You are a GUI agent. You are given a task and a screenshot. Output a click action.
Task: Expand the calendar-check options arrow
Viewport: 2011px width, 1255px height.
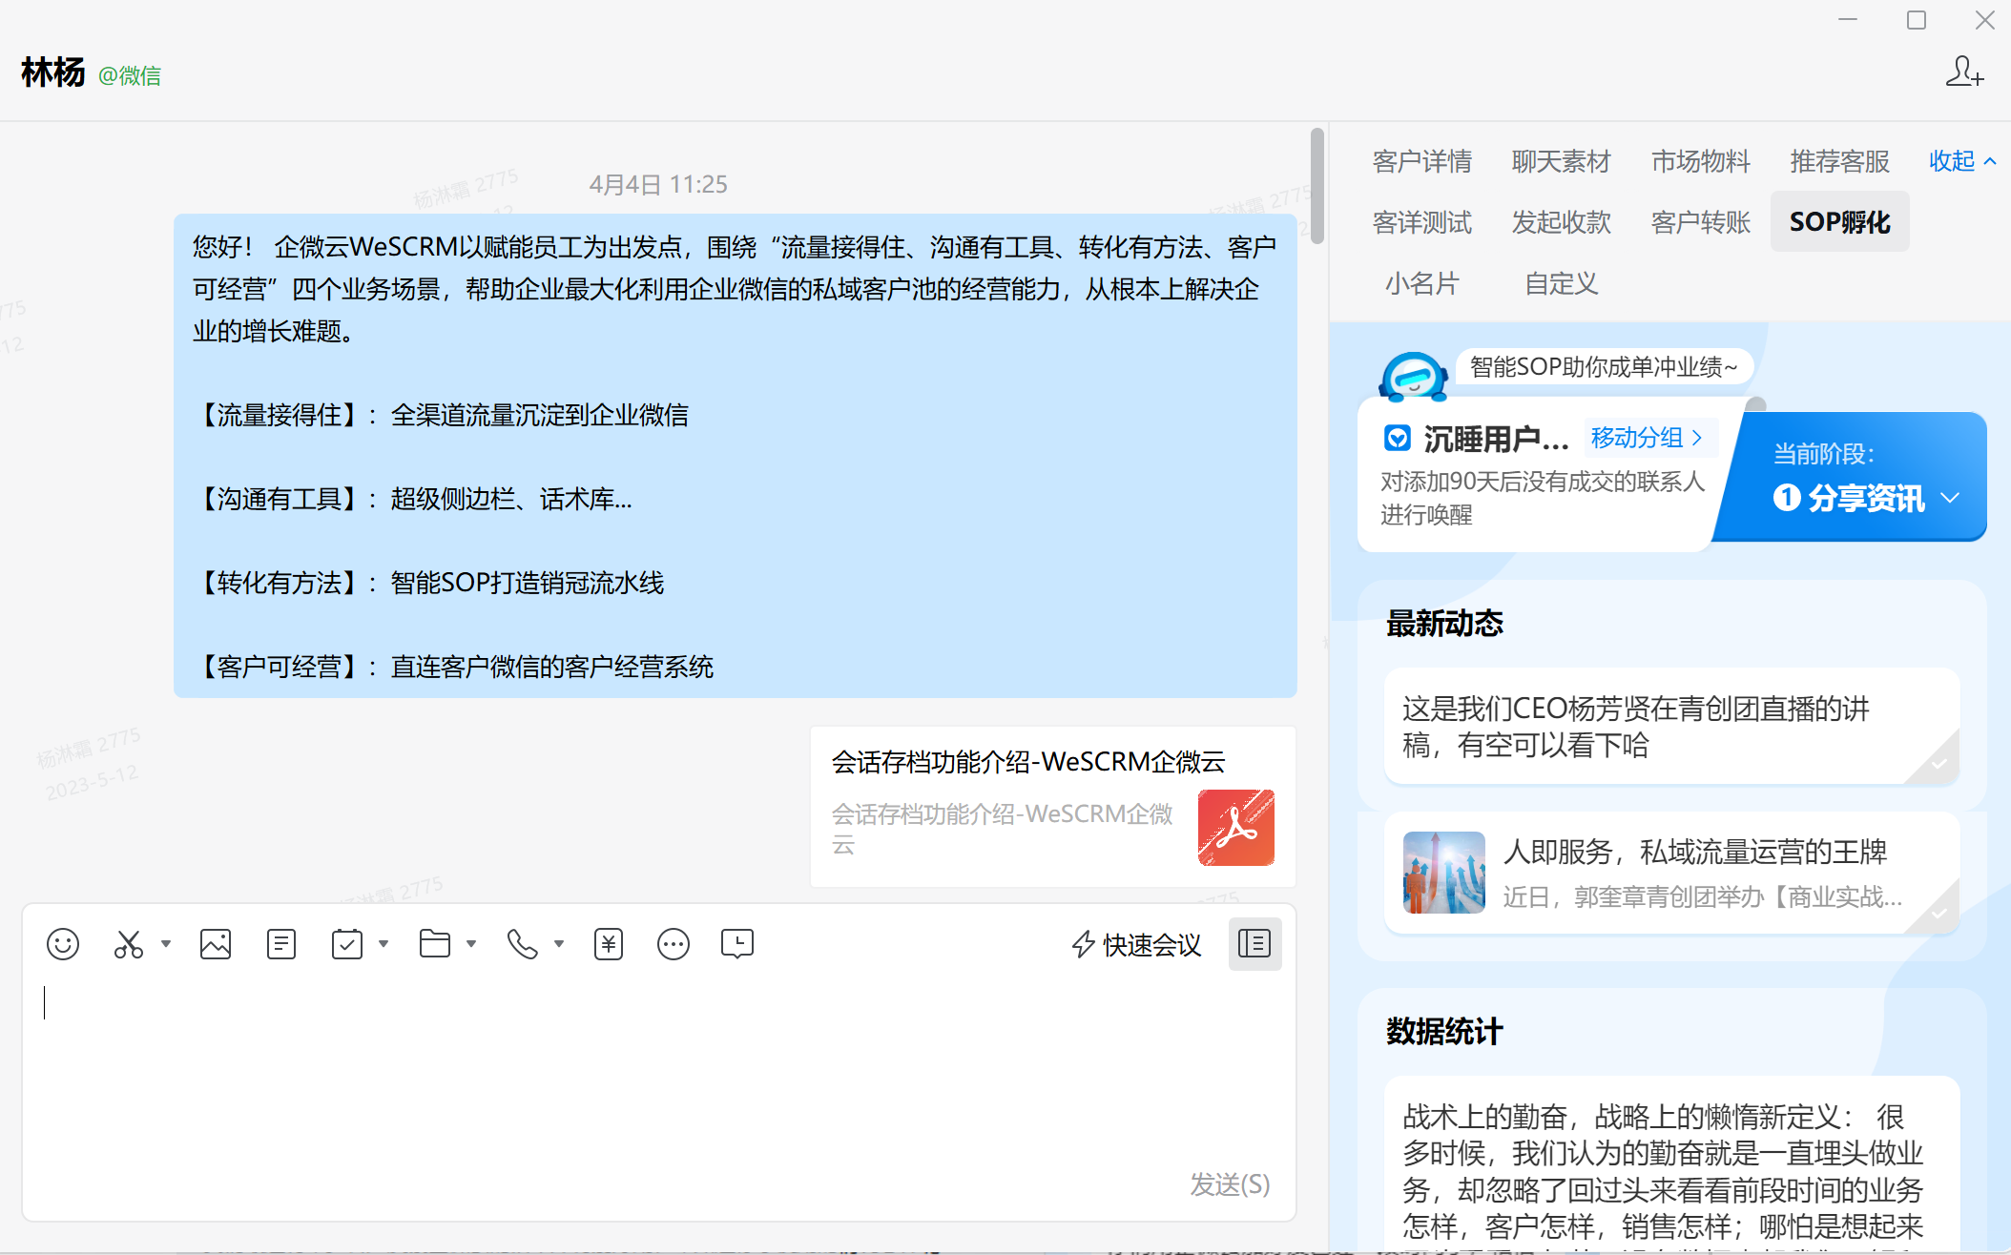[384, 944]
